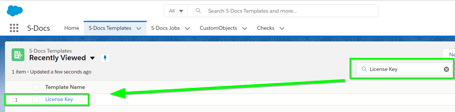Open the License Key template link
Image resolution: width=455 pixels, height=112 pixels.
(59, 99)
